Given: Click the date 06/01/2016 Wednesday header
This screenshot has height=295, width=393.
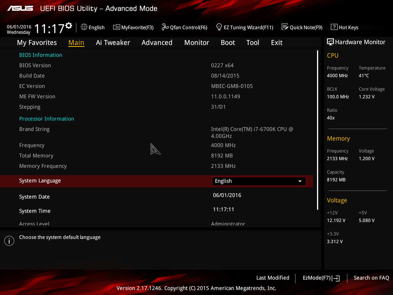Looking at the screenshot, I should [19, 29].
